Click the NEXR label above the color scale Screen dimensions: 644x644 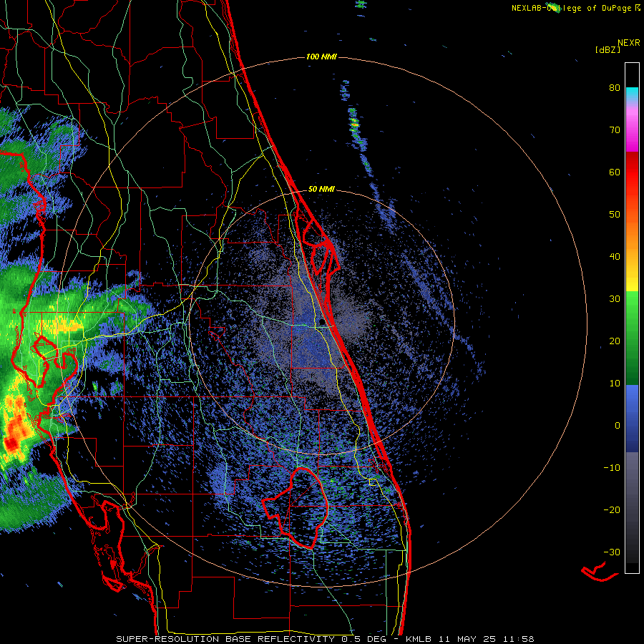pyautogui.click(x=628, y=43)
